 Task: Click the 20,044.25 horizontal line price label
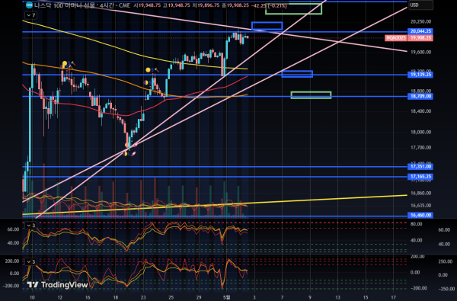pyautogui.click(x=420, y=31)
